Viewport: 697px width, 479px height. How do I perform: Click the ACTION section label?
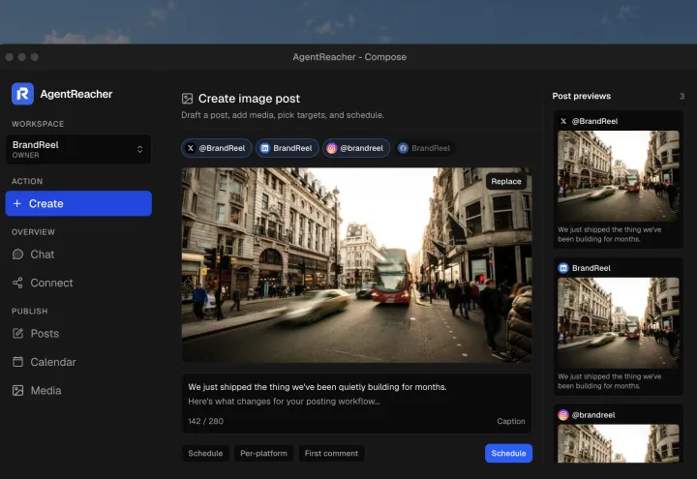[x=27, y=181]
